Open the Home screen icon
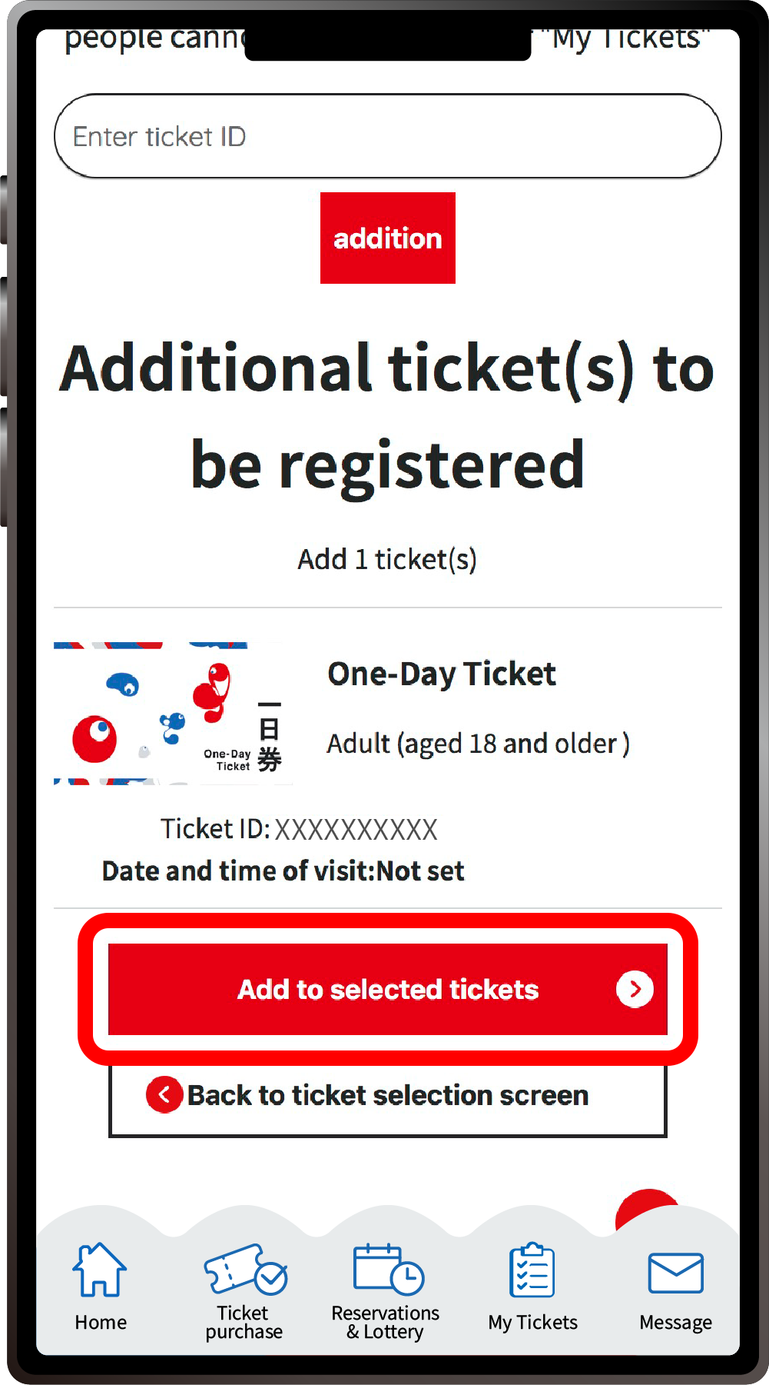This screenshot has width=769, height=1385. tap(100, 1273)
